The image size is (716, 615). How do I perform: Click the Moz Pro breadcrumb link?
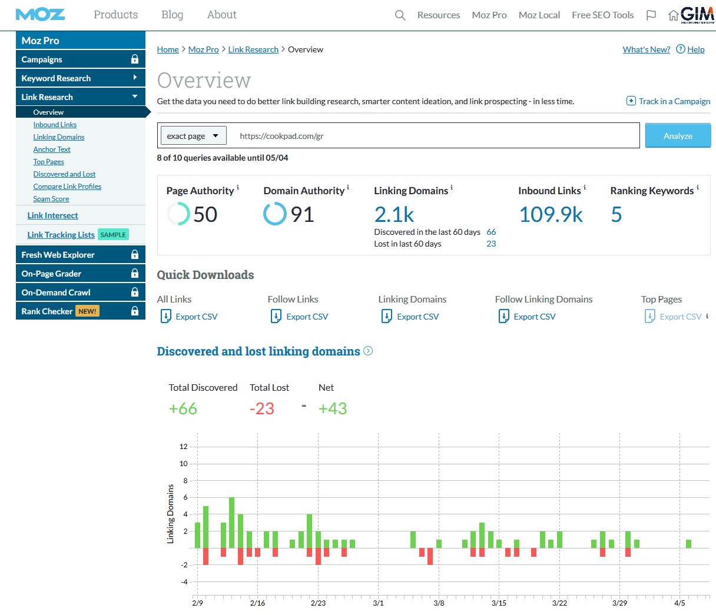click(203, 49)
